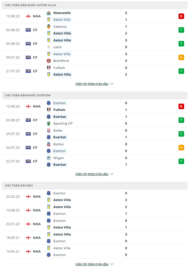Open the Sporting CP team link
190x268 pixels.
point(63,123)
